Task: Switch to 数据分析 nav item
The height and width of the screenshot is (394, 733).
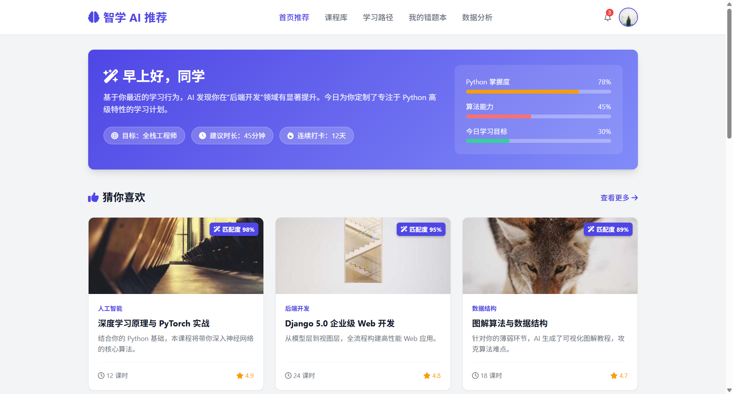Action: (x=477, y=18)
